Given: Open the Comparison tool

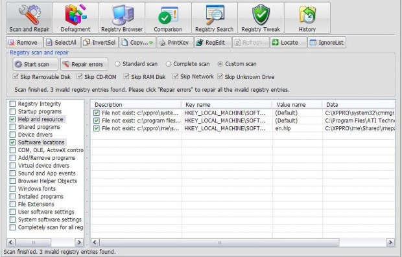Looking at the screenshot, I should tap(168, 18).
